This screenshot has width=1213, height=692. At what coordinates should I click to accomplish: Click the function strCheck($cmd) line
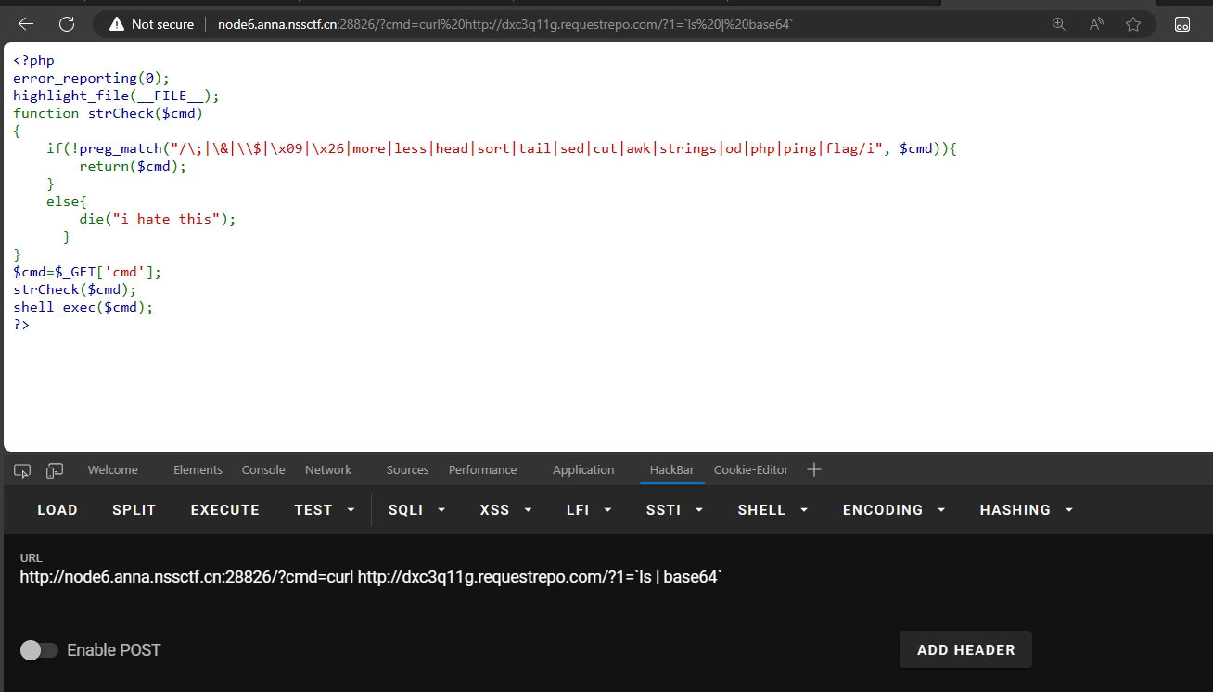click(108, 113)
